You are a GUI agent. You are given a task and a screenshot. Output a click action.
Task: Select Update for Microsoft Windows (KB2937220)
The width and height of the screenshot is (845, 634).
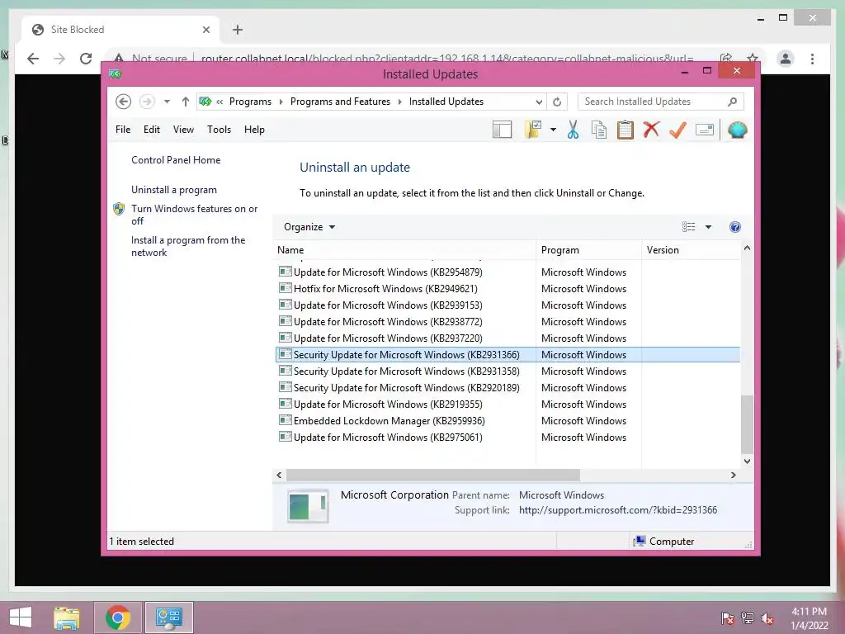508,338
